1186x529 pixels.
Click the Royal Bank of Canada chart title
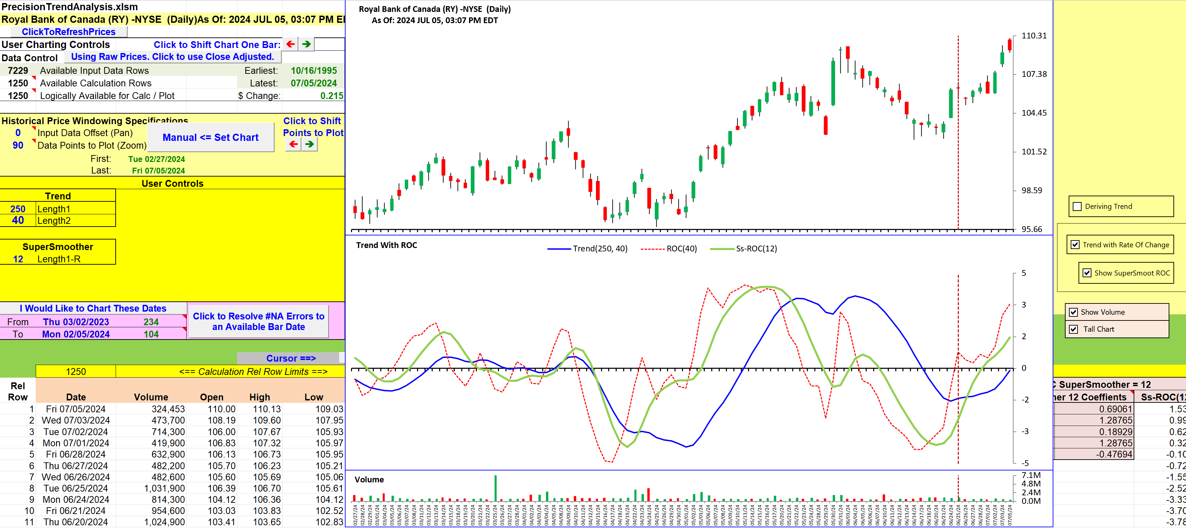pyautogui.click(x=434, y=14)
